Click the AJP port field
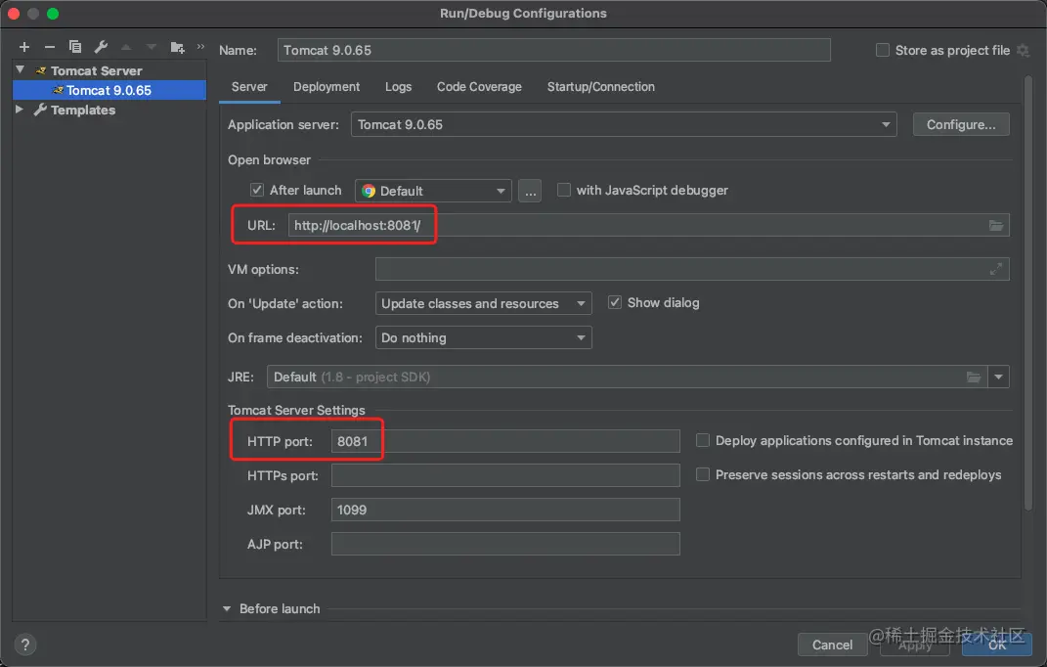The height and width of the screenshot is (667, 1047). pos(505,544)
